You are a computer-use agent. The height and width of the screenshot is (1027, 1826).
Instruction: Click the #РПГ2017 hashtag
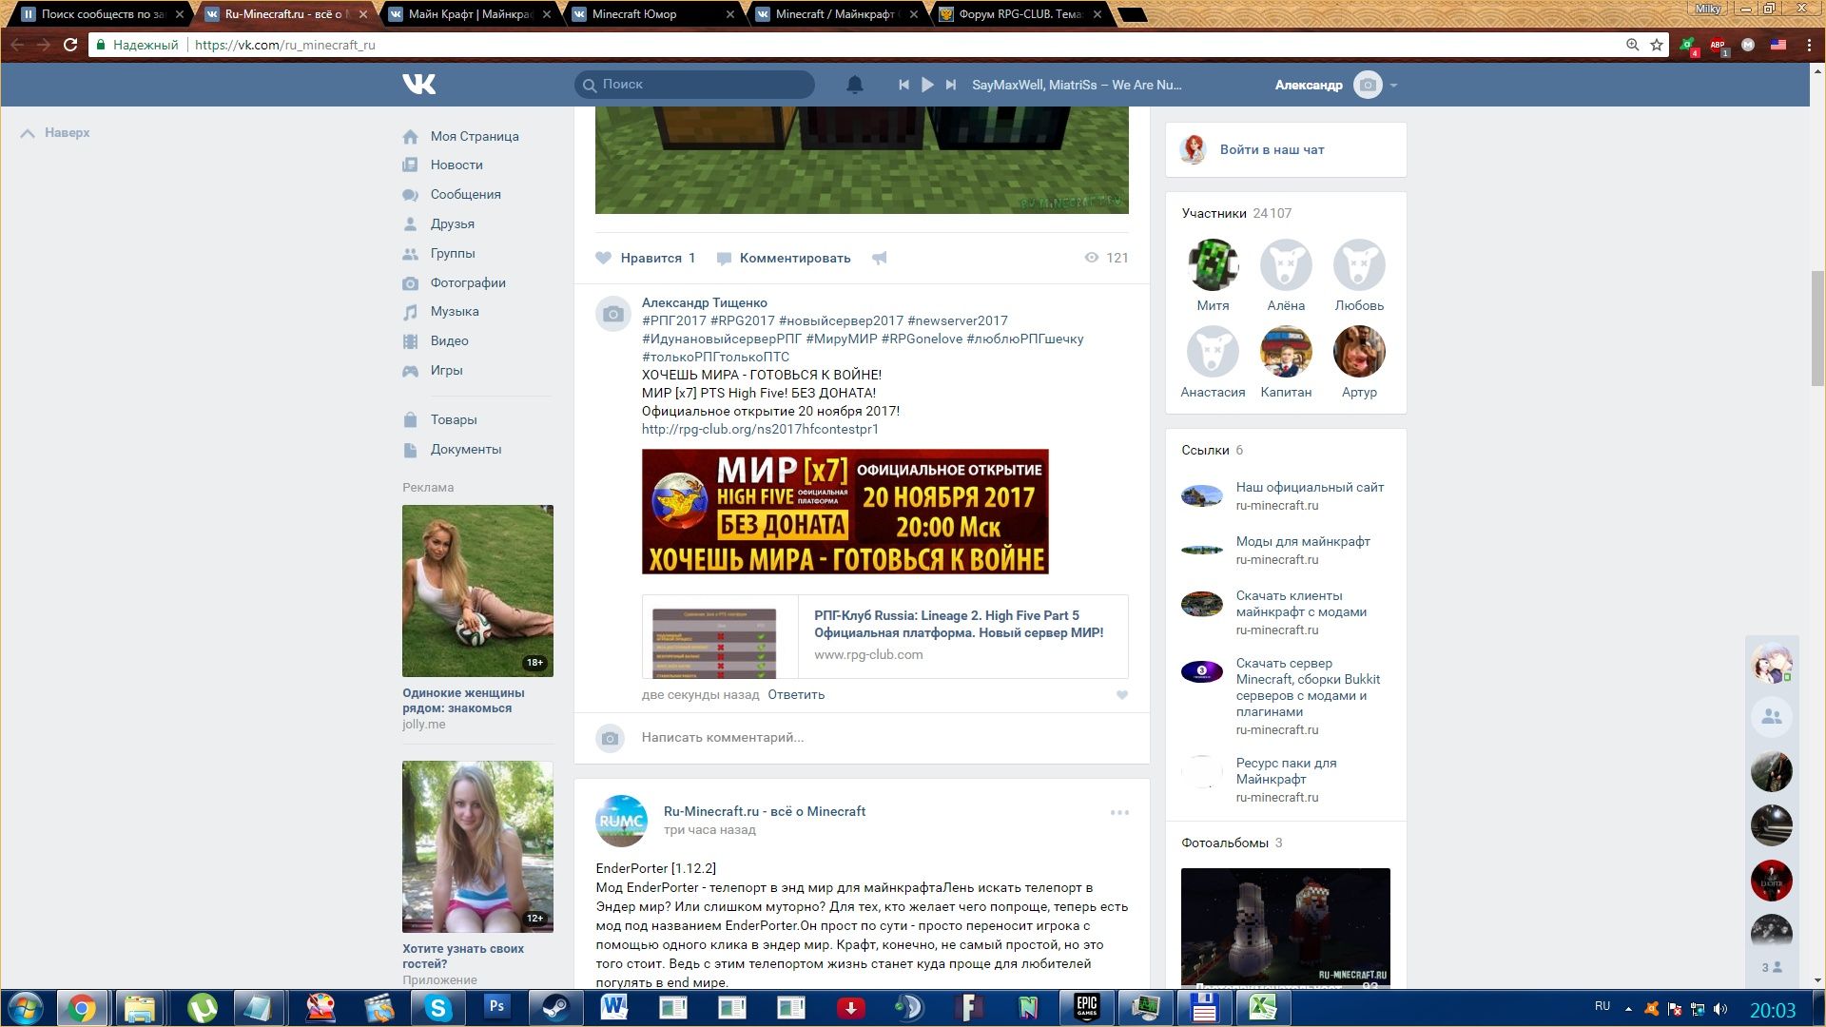point(674,320)
